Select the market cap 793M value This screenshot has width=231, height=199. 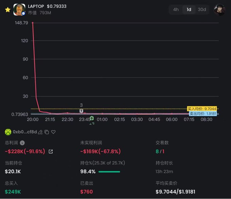coord(45,13)
